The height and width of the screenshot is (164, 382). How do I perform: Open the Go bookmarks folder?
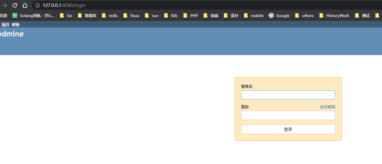pyautogui.click(x=66, y=15)
